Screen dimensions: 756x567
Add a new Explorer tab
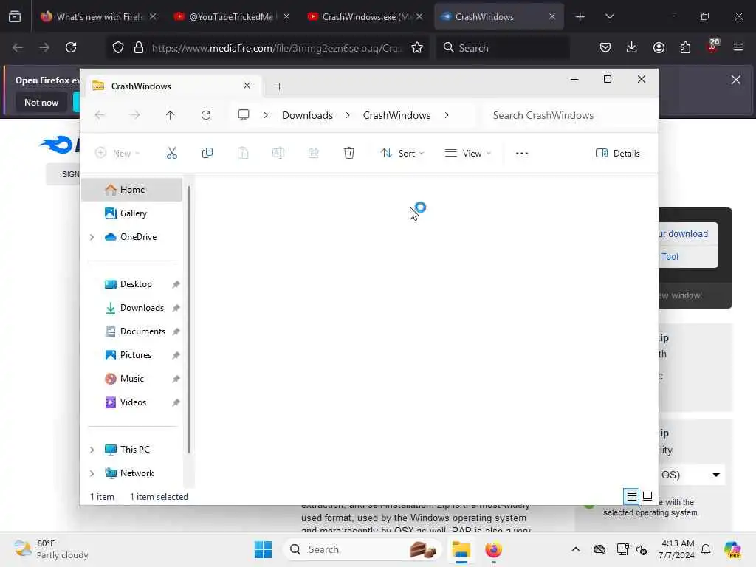coord(279,86)
